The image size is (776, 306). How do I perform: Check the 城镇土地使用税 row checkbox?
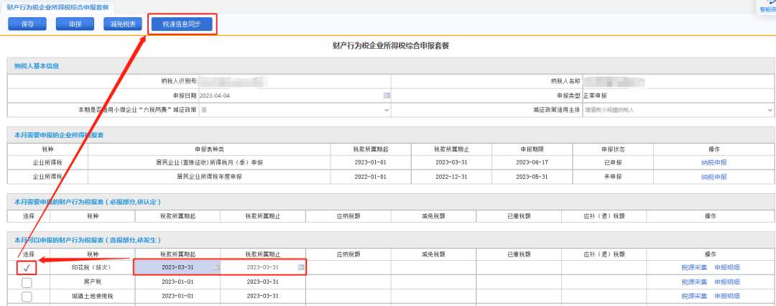27,297
